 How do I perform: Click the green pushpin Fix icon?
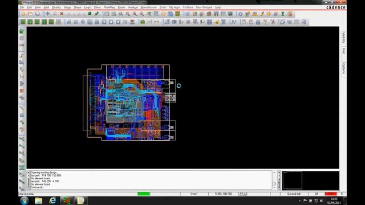pos(96,14)
